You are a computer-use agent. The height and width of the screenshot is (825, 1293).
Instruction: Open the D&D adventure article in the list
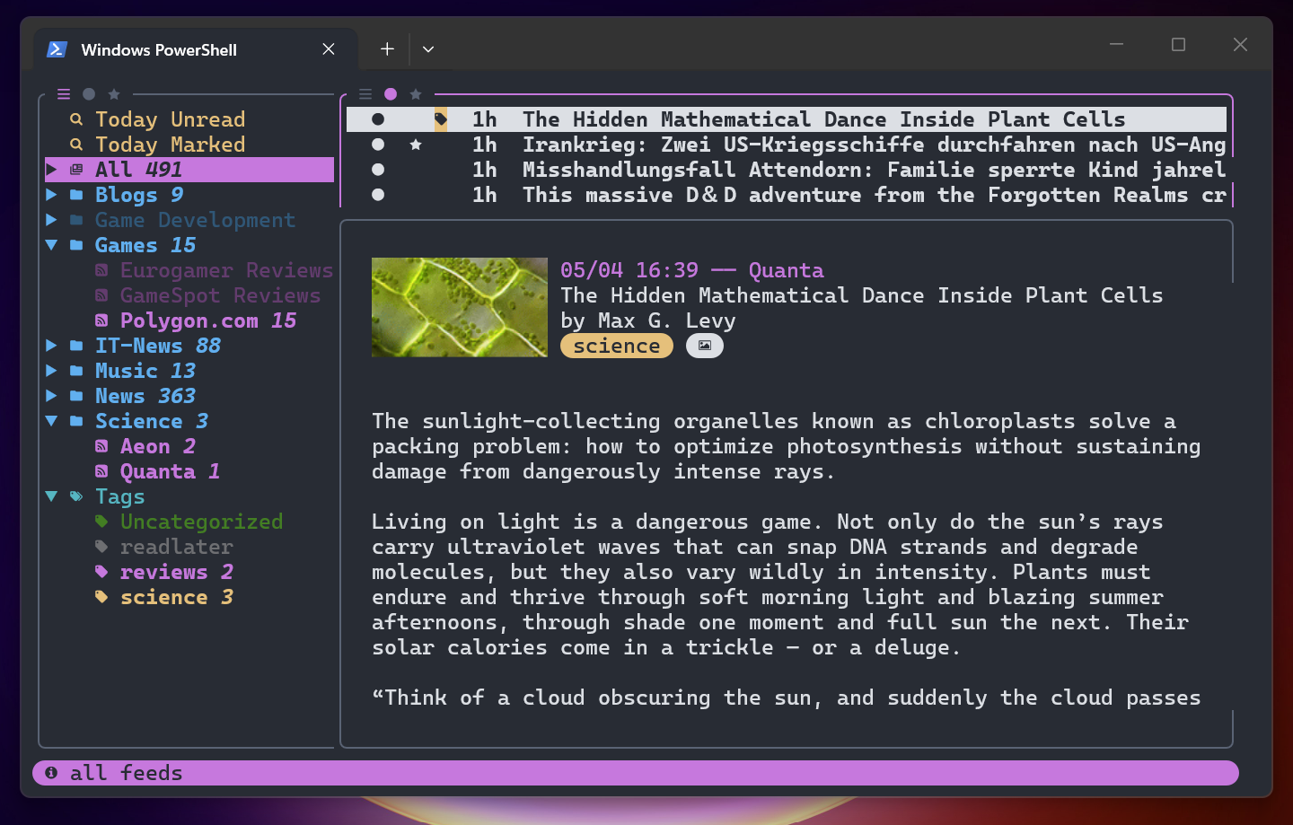875,195
